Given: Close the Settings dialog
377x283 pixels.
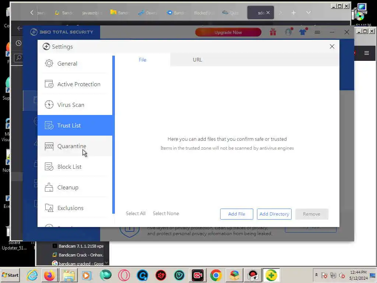Looking at the screenshot, I should [x=332, y=46].
